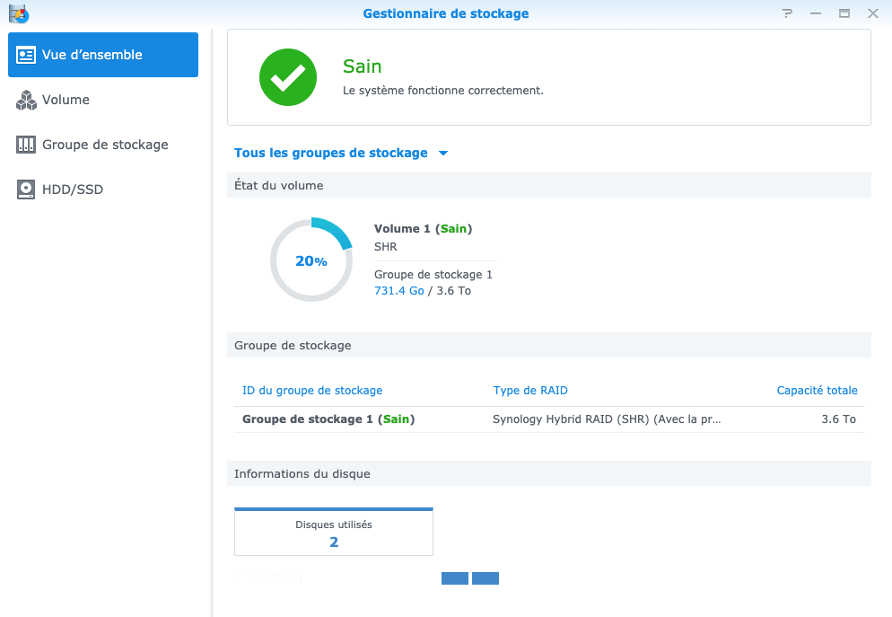Expand the Tous les groupes de stockage dropdown
The width and height of the screenshot is (892, 617).
341,153
